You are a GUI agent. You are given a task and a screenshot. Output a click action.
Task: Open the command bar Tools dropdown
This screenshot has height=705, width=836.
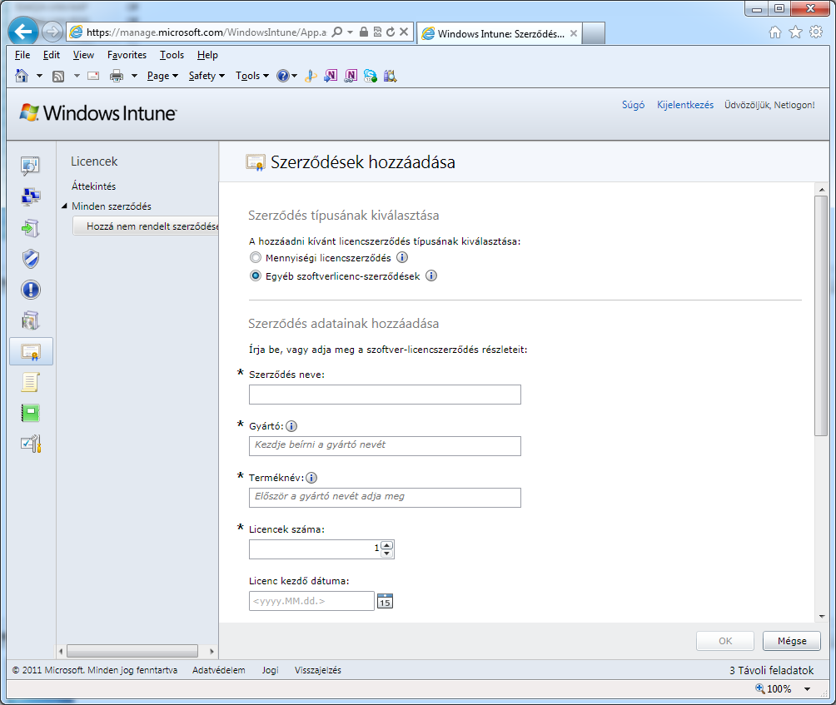tap(252, 76)
